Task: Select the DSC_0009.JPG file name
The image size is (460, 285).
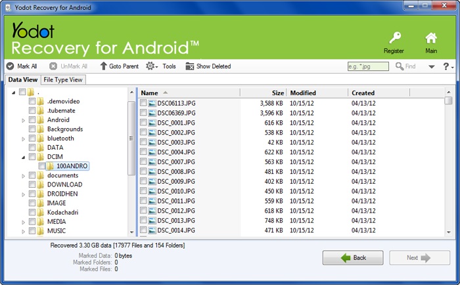Action: (x=176, y=181)
